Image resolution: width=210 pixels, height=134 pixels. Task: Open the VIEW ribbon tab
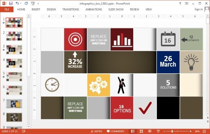[x=148, y=9]
